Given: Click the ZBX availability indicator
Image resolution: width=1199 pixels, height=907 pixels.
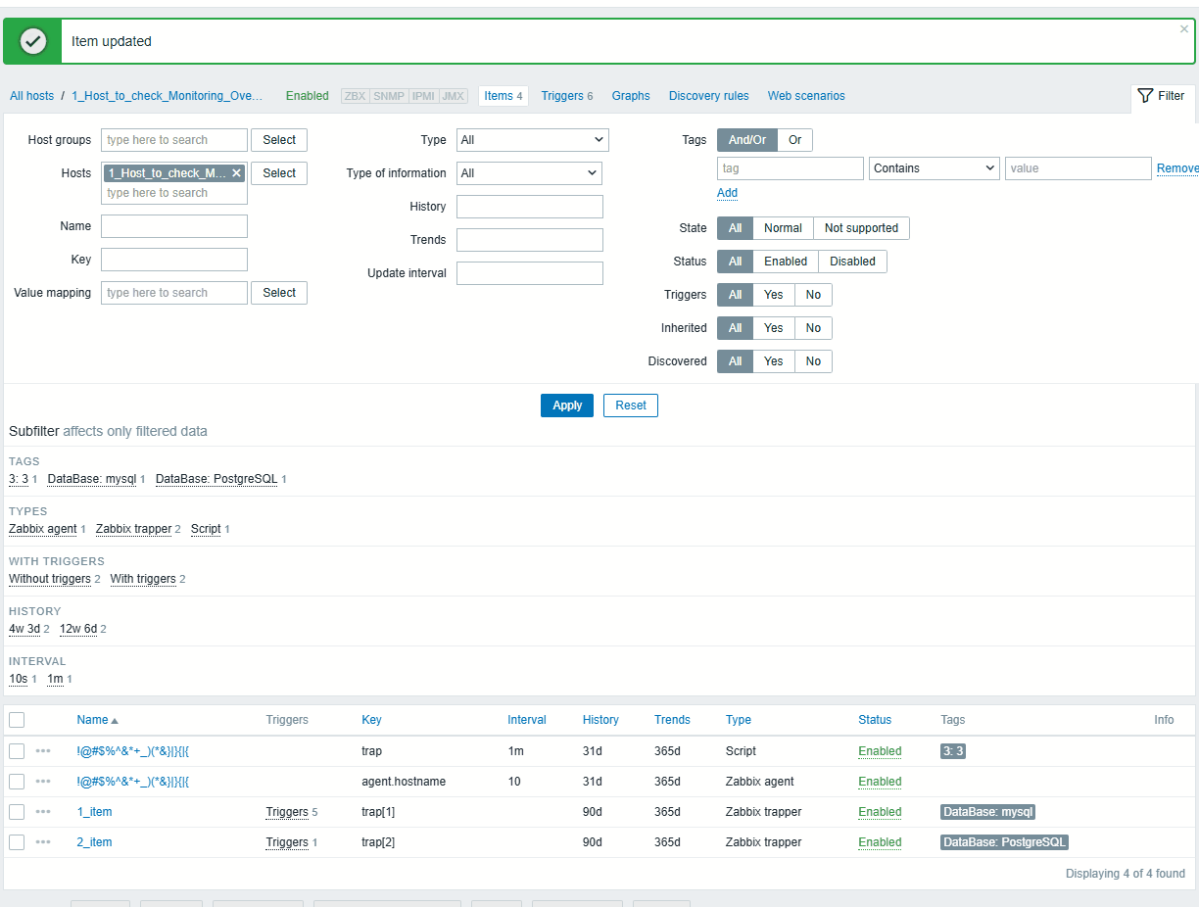Looking at the screenshot, I should tap(355, 96).
